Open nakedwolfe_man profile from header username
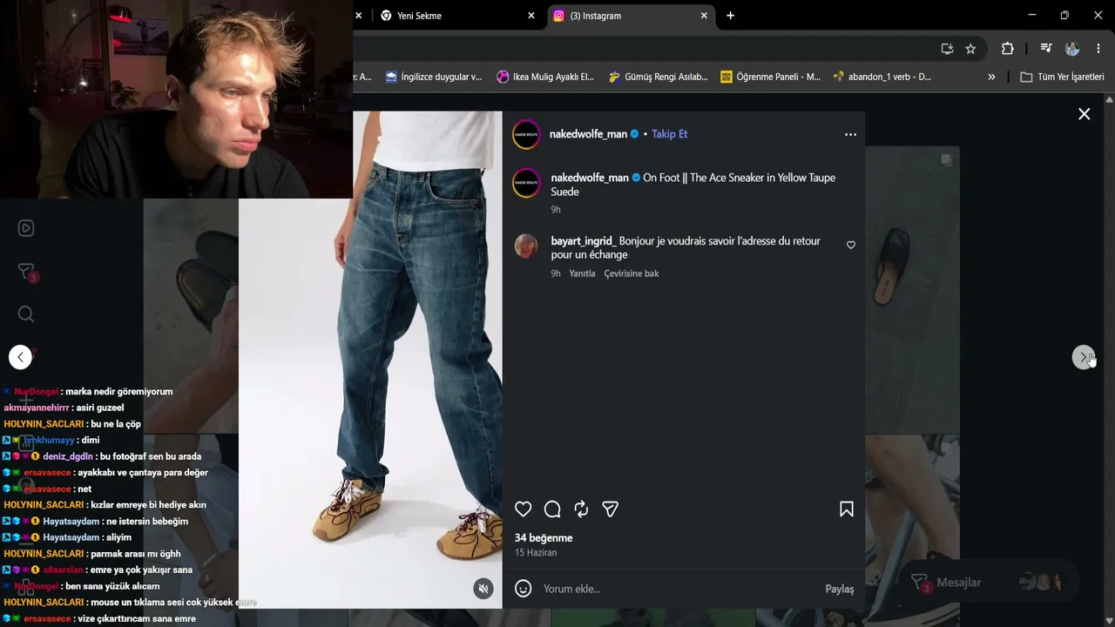Image resolution: width=1115 pixels, height=627 pixels. coord(588,134)
